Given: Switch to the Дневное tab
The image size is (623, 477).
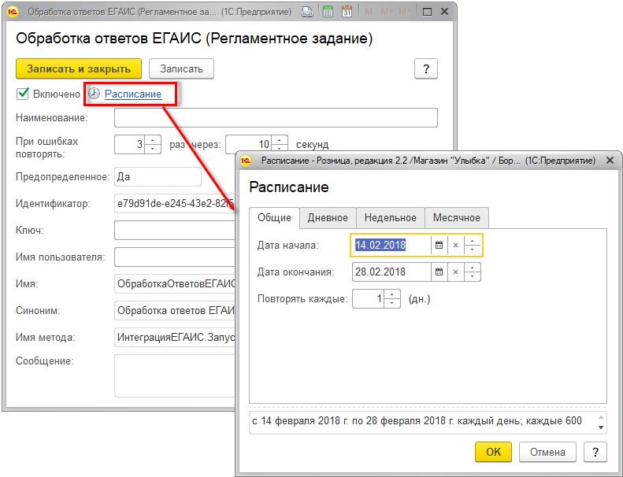Looking at the screenshot, I should pos(328,218).
